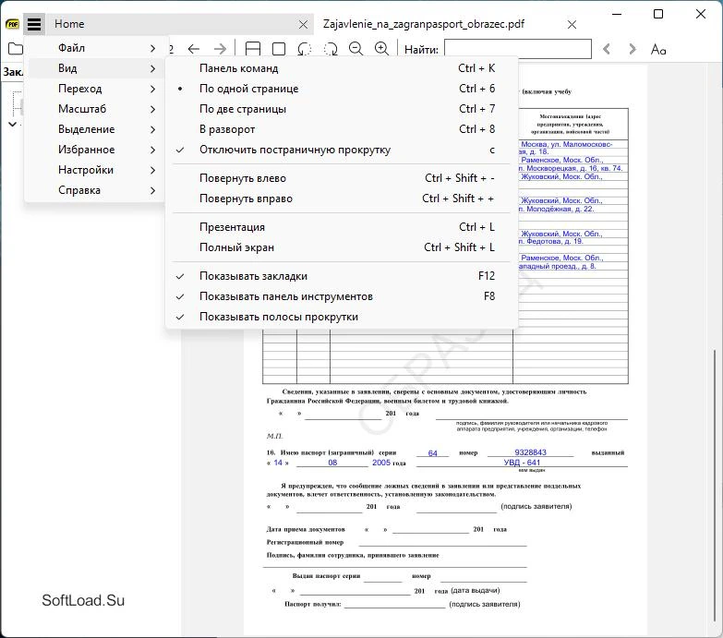The image size is (723, 638).
Task: Maximize the application window
Action: tap(658, 14)
